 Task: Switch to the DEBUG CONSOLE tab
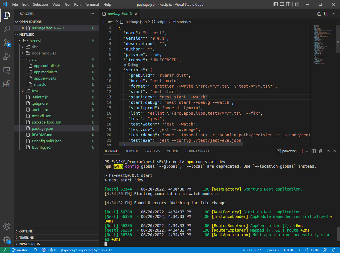198,151
